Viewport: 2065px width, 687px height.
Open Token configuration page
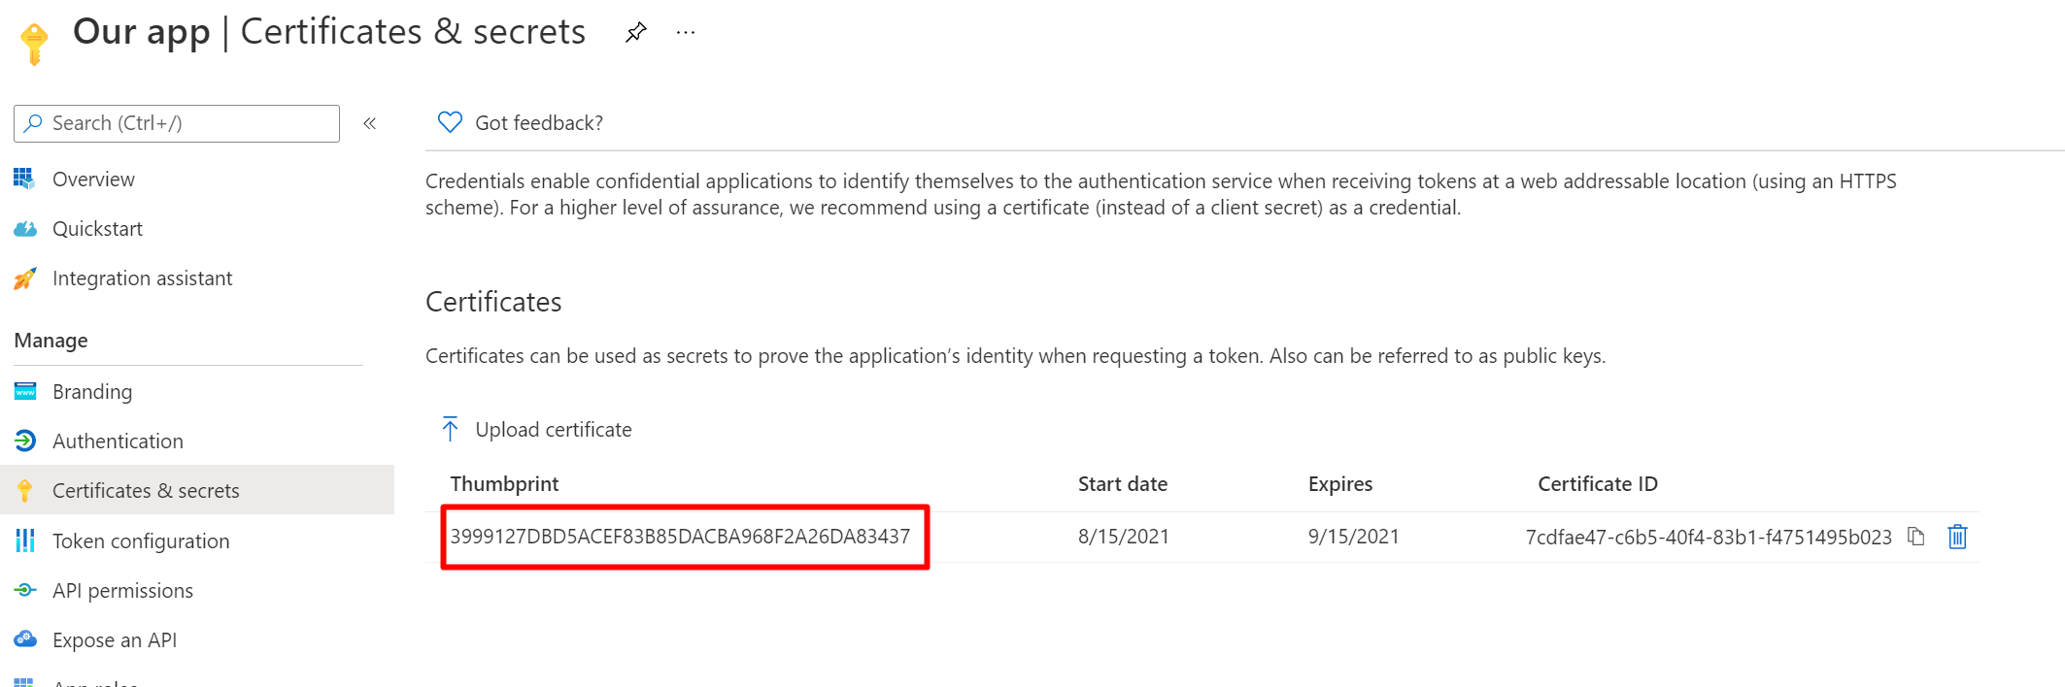(141, 541)
